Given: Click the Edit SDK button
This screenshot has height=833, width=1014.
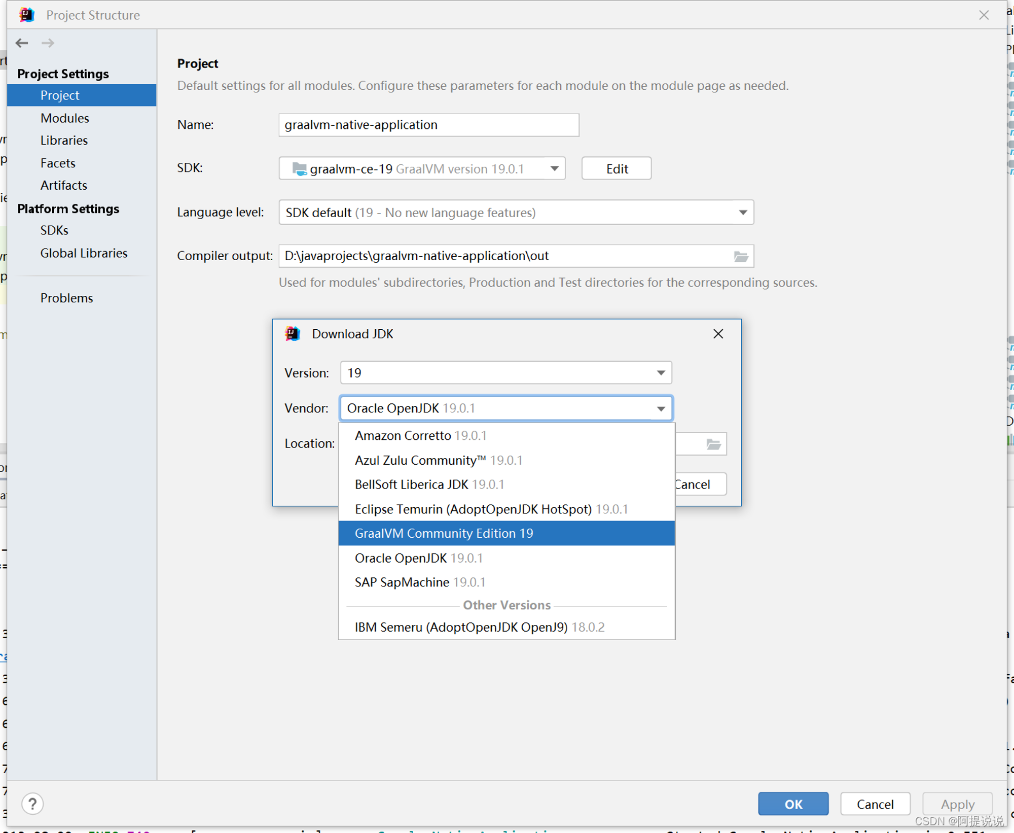Looking at the screenshot, I should click(617, 168).
